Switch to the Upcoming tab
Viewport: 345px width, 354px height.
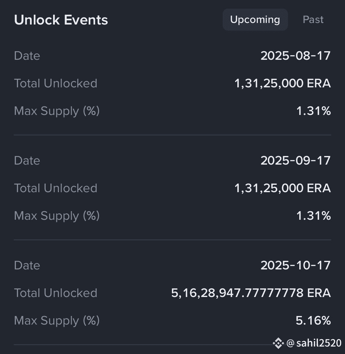(x=255, y=20)
